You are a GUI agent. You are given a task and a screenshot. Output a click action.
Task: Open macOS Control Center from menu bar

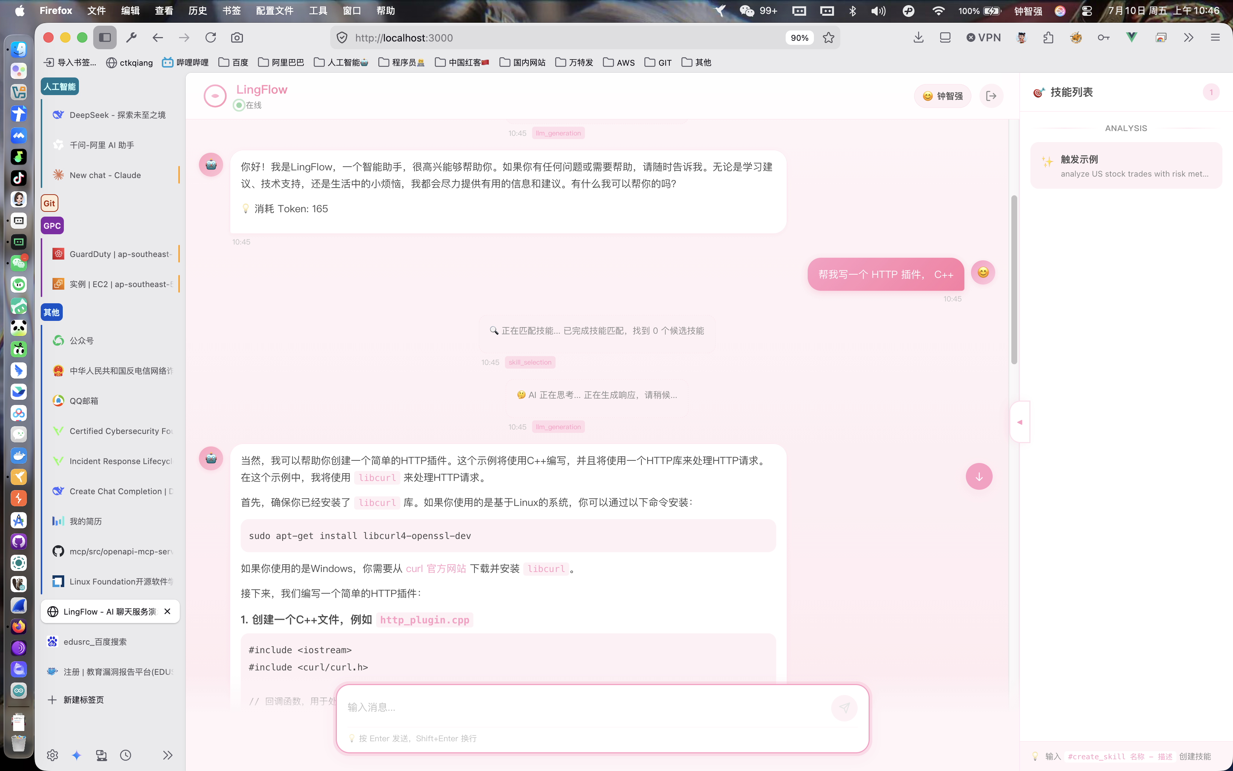point(1086,11)
